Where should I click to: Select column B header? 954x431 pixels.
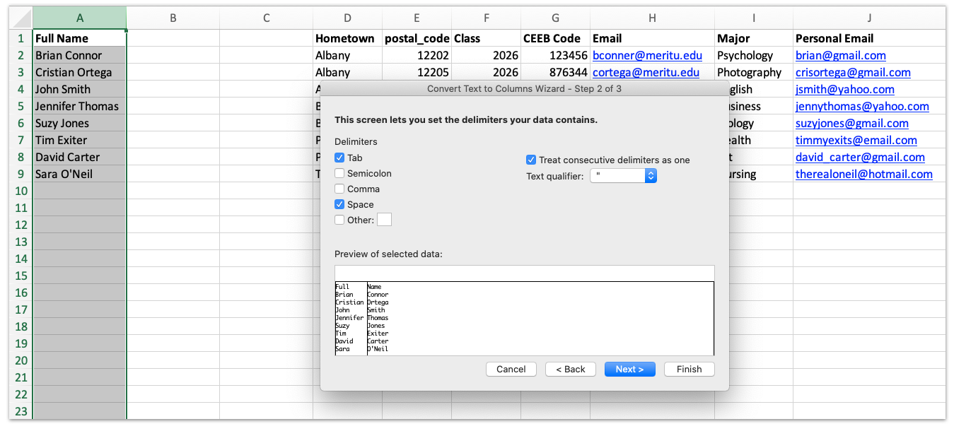click(173, 18)
